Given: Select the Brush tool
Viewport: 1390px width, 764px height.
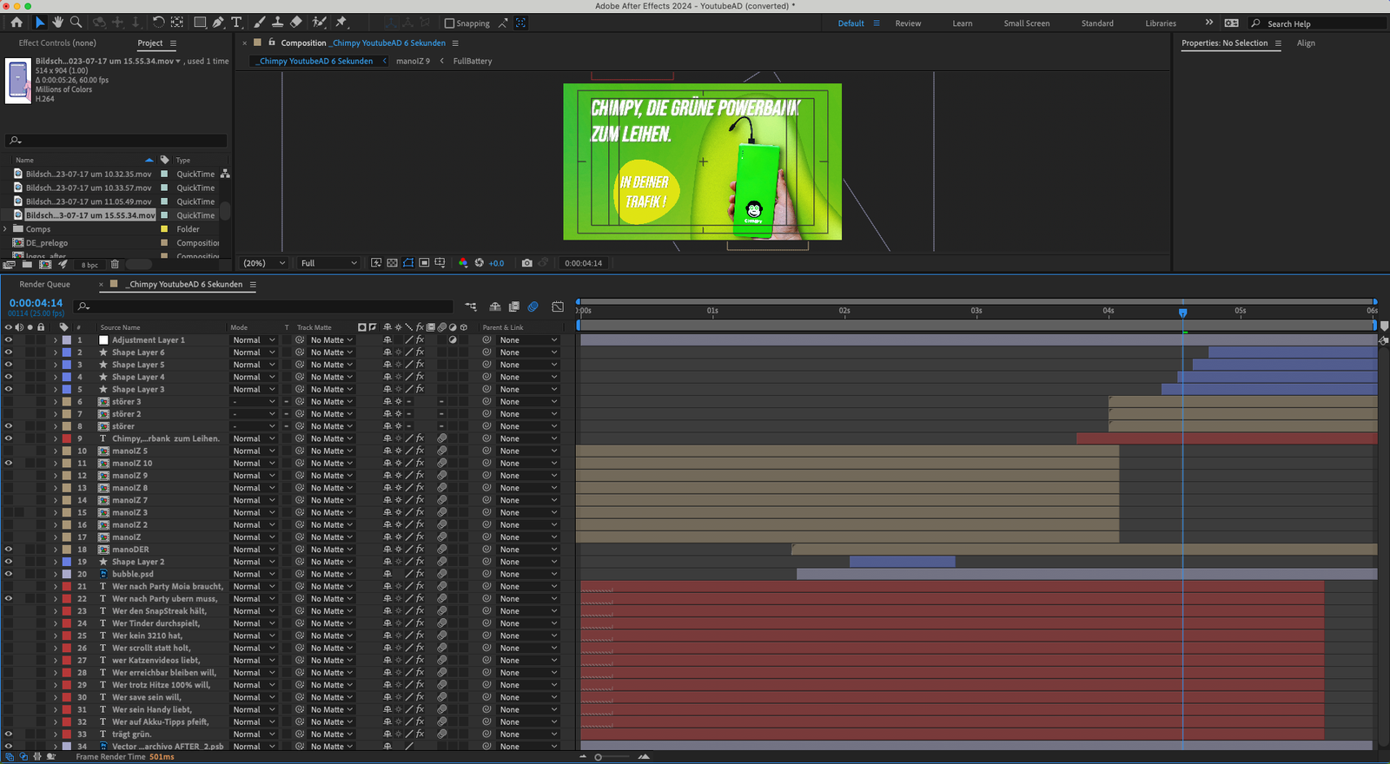Looking at the screenshot, I should click(x=259, y=23).
